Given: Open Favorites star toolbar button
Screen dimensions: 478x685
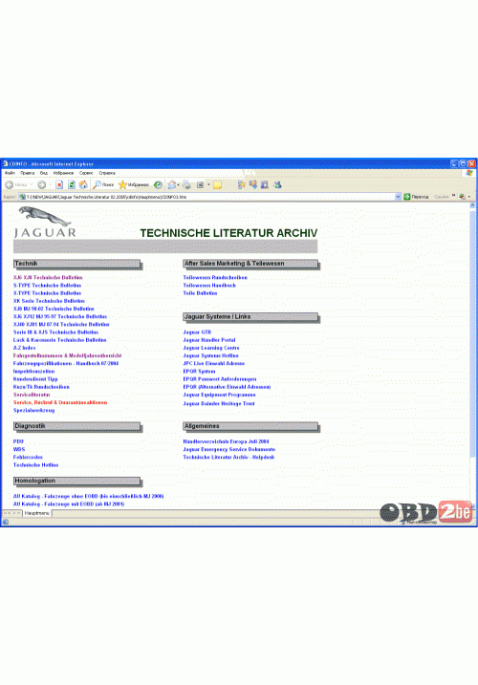Looking at the screenshot, I should click(134, 185).
